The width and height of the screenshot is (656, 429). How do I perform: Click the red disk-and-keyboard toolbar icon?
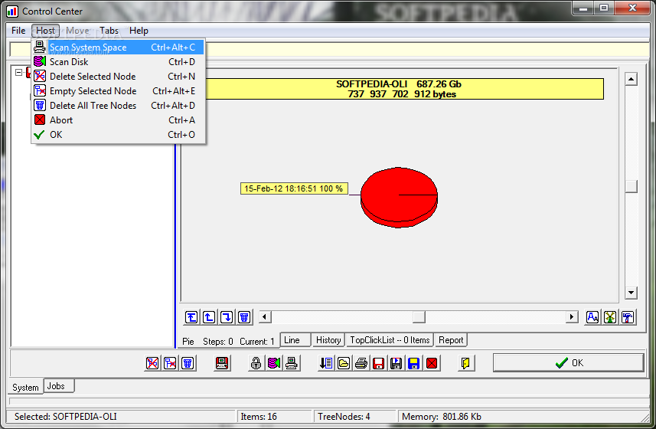pos(222,363)
